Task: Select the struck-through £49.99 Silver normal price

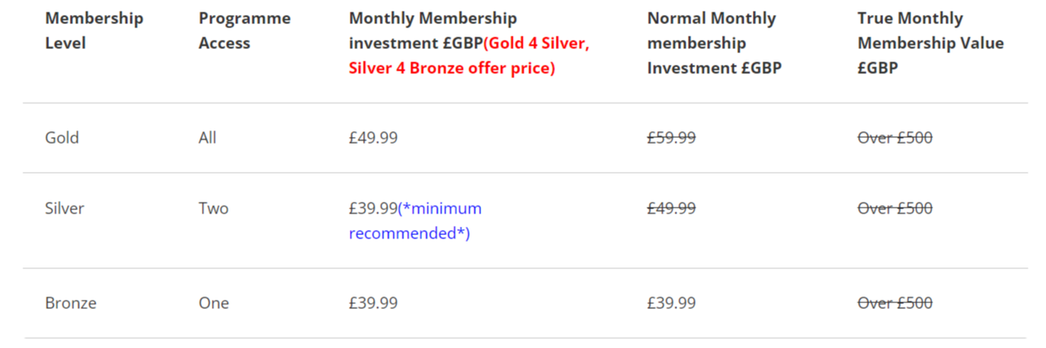Action: click(671, 208)
